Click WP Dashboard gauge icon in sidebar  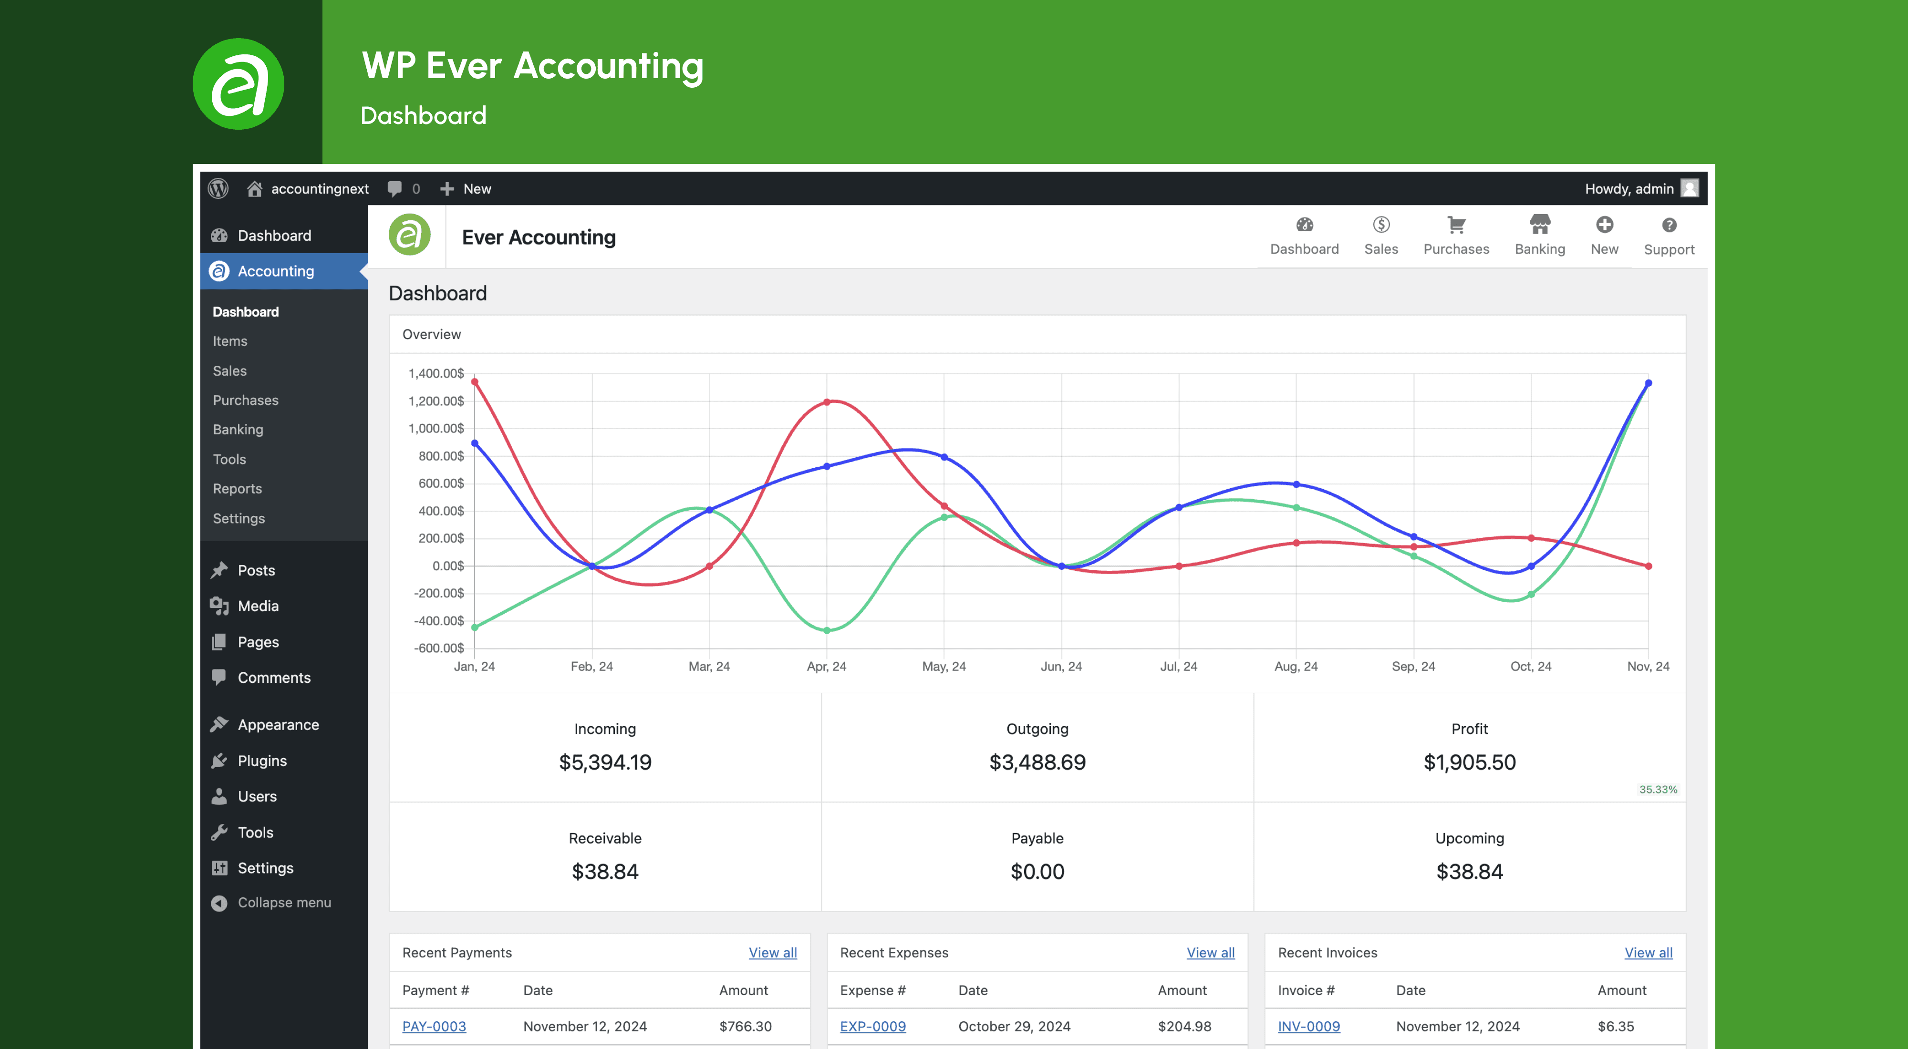tap(219, 236)
